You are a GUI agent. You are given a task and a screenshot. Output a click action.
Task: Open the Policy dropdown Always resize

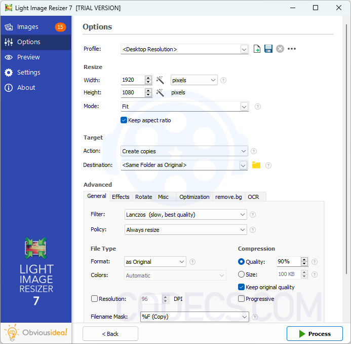pyautogui.click(x=185, y=230)
